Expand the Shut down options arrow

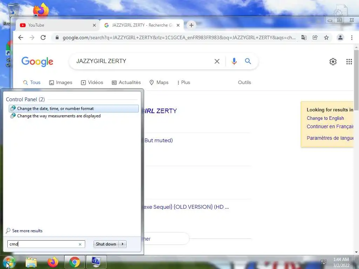point(123,244)
